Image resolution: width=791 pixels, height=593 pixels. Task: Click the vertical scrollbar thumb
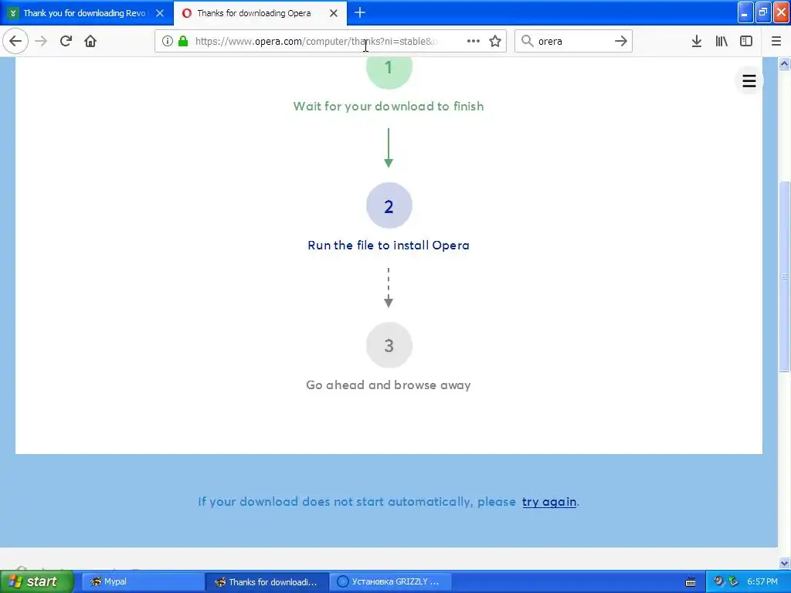(x=784, y=276)
